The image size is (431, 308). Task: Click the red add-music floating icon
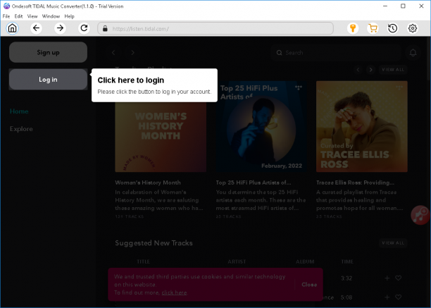[420, 215]
